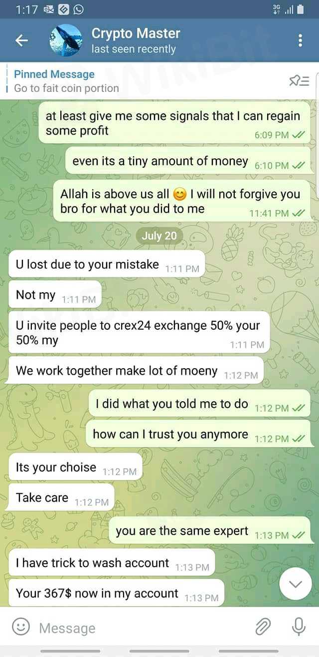
Task: Select the 'U invite people to crex24' message
Action: click(138, 333)
